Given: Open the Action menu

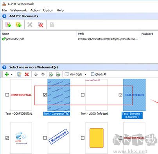Looking at the screenshot, I should tap(35, 10).
